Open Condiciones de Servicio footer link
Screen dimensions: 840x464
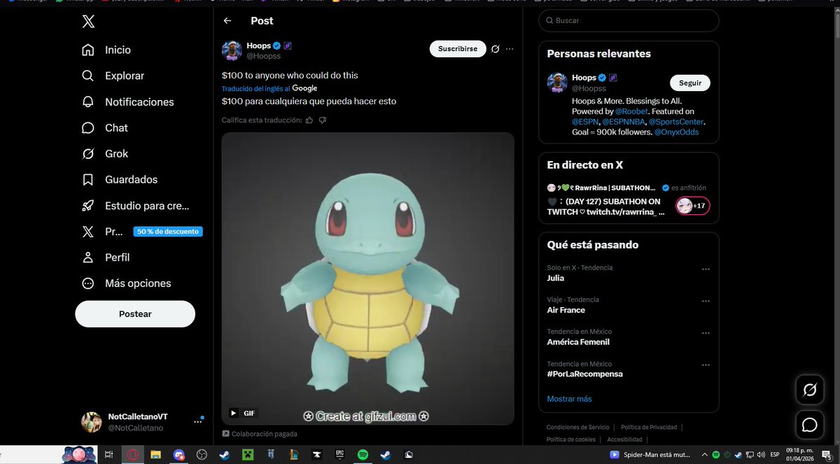point(578,427)
